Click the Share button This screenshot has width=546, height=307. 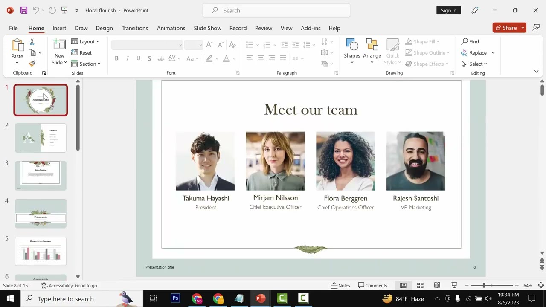click(505, 28)
